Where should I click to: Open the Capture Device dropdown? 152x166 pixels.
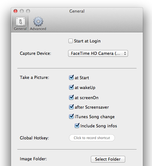pos(98,53)
